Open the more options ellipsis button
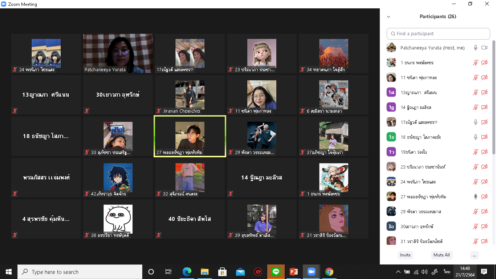This screenshot has height=279, width=496. click(474, 255)
